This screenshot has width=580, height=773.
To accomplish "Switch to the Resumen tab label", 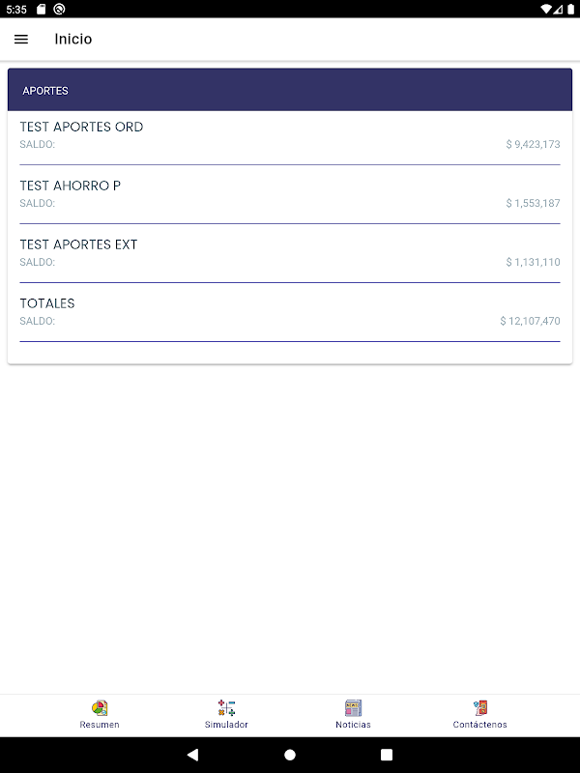I will click(x=100, y=725).
